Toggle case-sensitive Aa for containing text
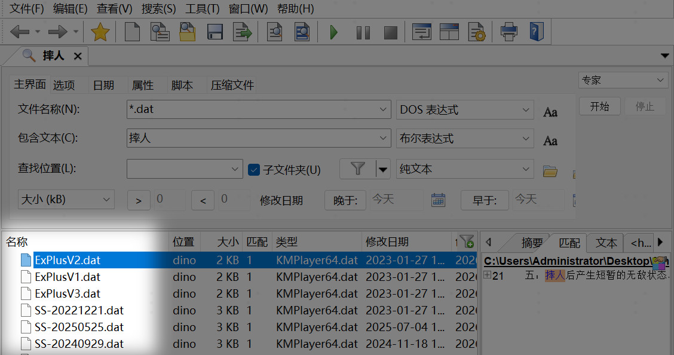Viewport: 674px width, 355px height. pos(550,140)
